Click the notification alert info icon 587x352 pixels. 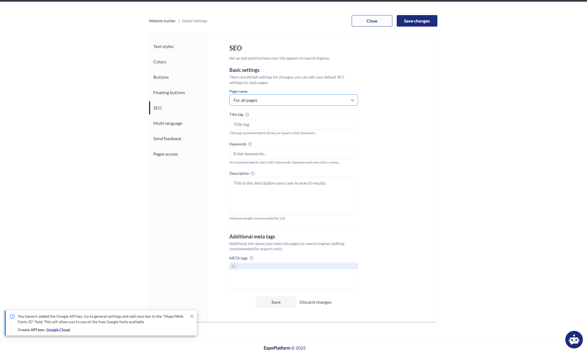[x=12, y=316]
